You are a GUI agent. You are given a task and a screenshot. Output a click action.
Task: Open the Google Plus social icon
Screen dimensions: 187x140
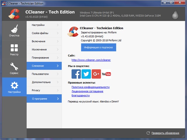pos(96,74)
